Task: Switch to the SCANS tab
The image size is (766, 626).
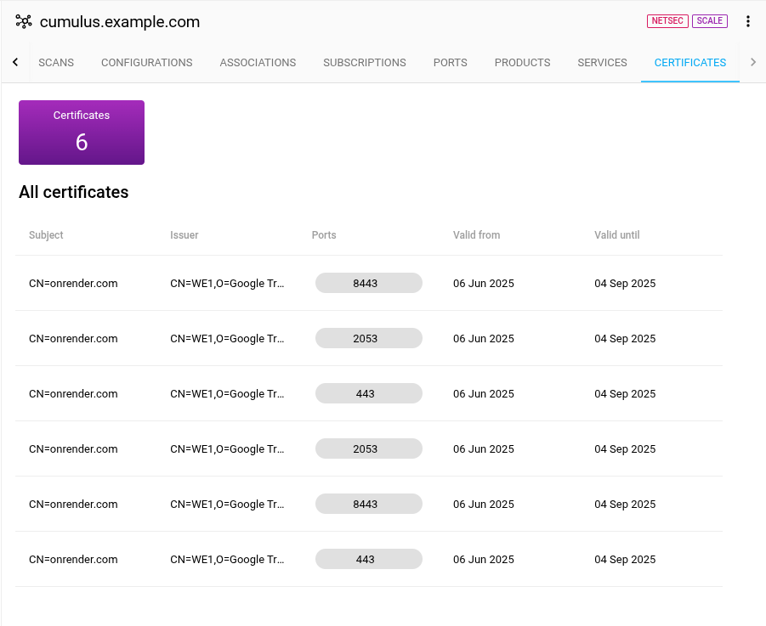Action: click(x=56, y=62)
